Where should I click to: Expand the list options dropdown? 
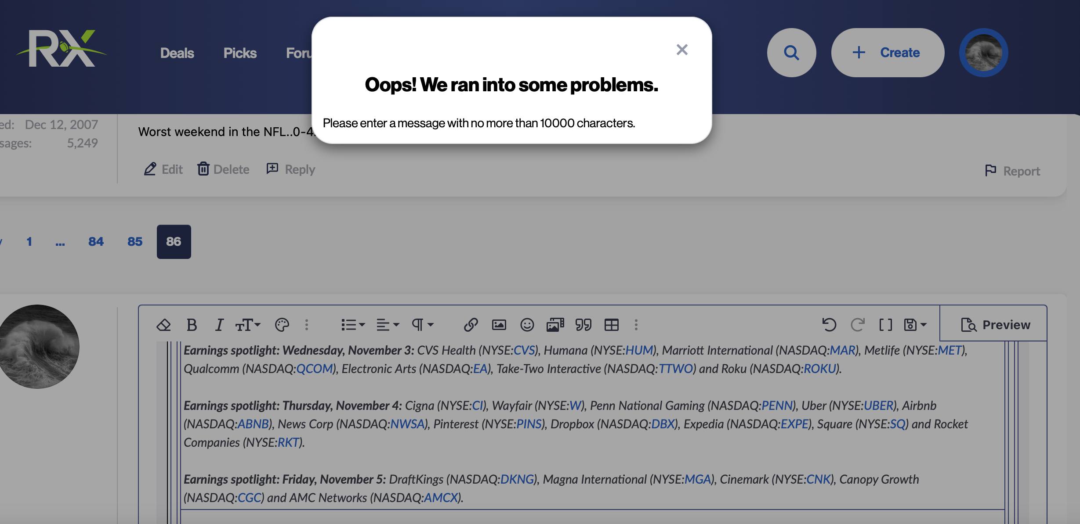tap(353, 325)
